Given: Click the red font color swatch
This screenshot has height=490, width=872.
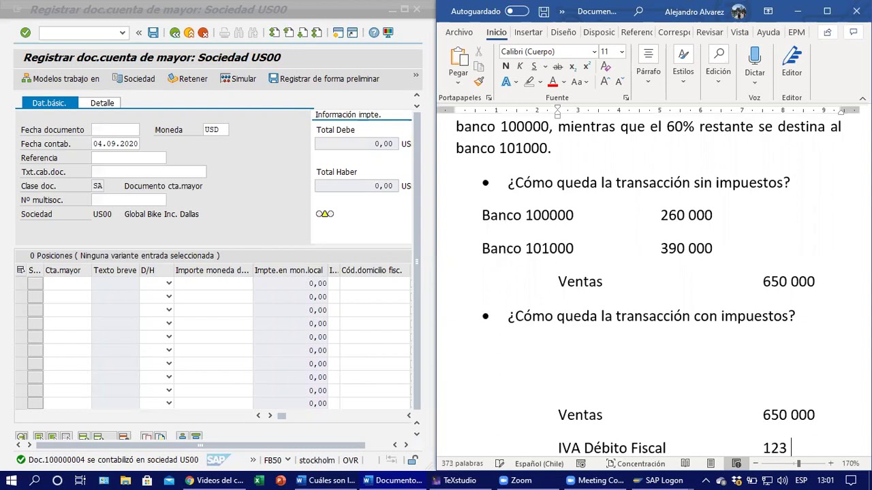Looking at the screenshot, I should [x=553, y=82].
